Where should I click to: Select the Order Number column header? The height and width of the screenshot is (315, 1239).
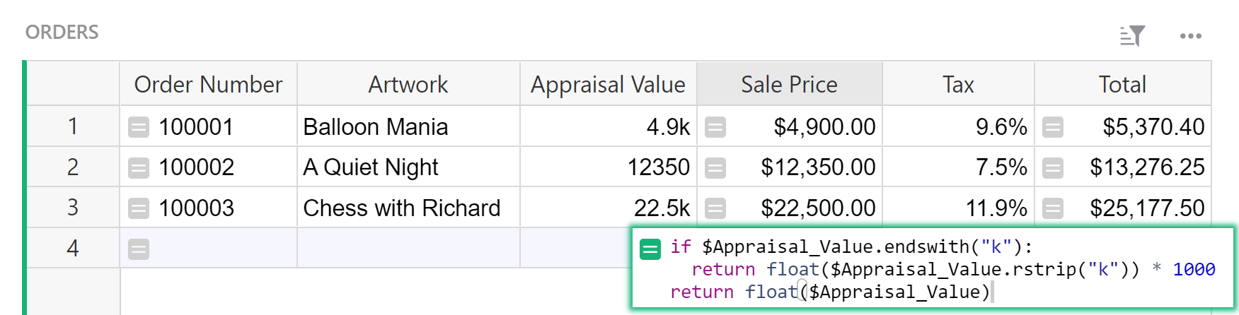[x=208, y=84]
